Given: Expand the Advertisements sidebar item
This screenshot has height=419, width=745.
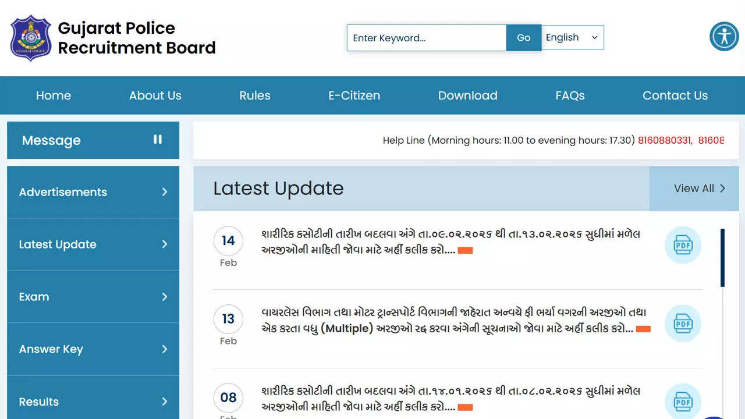Looking at the screenshot, I should (93, 192).
